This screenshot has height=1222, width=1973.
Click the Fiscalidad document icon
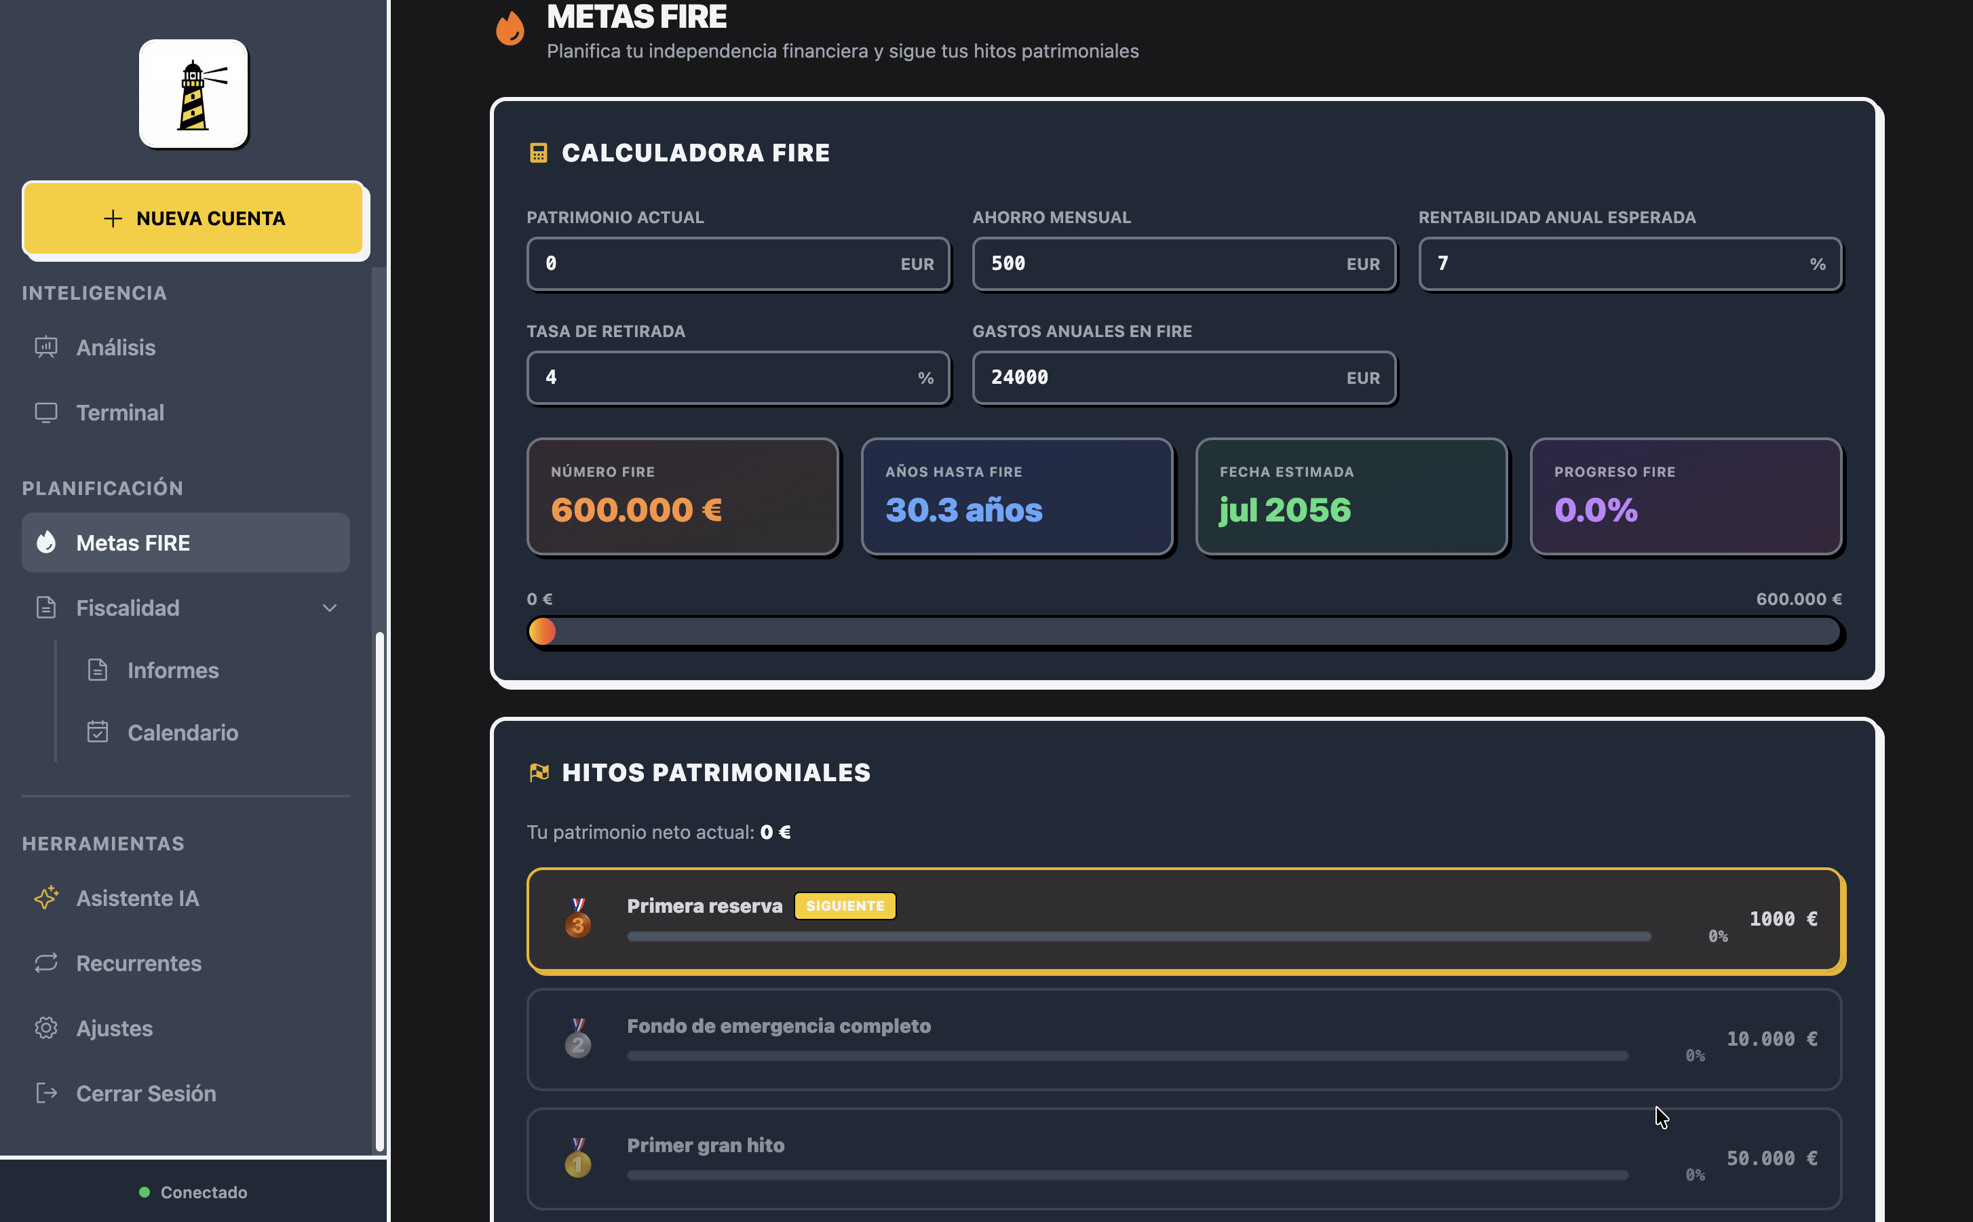click(x=46, y=608)
